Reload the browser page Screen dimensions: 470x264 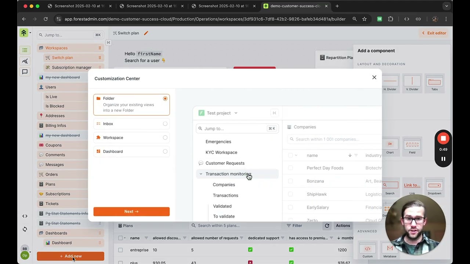tap(46, 19)
